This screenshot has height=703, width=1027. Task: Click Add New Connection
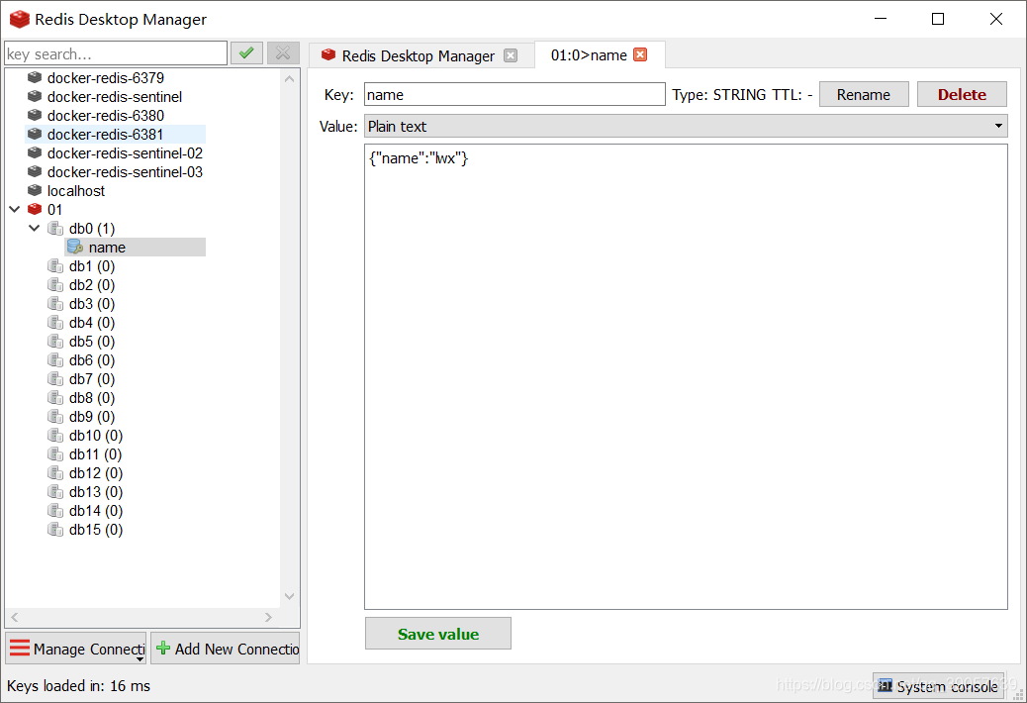coord(226,649)
